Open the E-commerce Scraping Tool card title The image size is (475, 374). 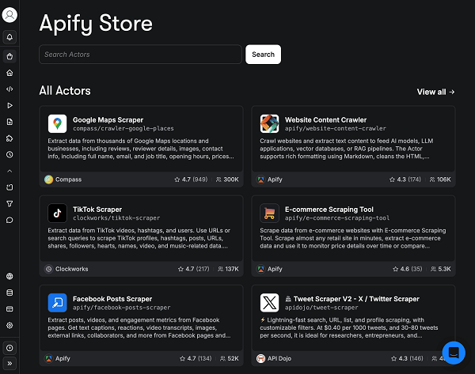point(329,210)
